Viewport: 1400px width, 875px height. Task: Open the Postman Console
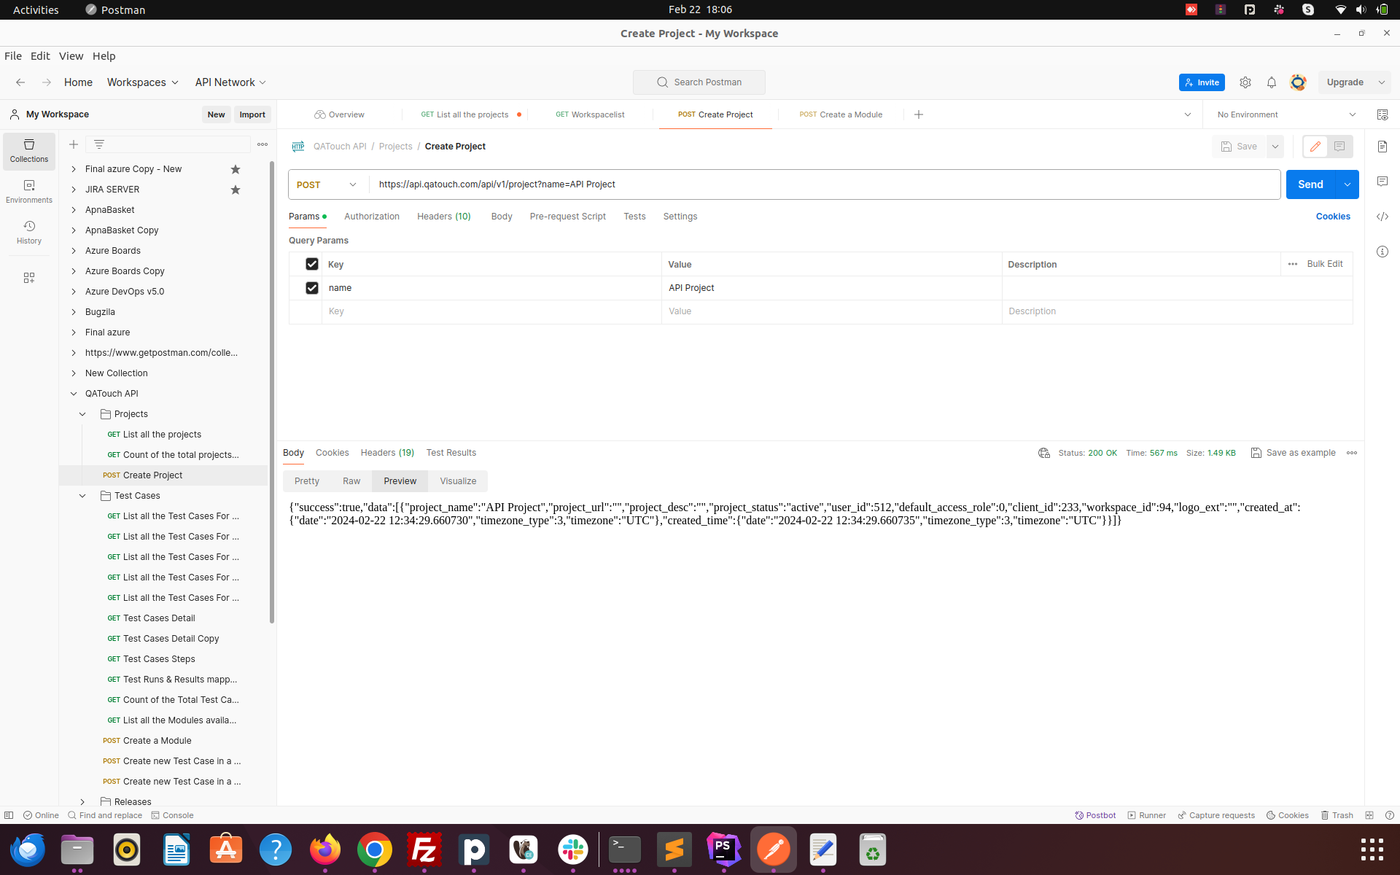point(173,815)
